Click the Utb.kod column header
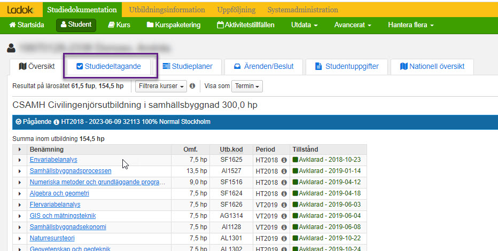498x251 pixels. (231, 150)
